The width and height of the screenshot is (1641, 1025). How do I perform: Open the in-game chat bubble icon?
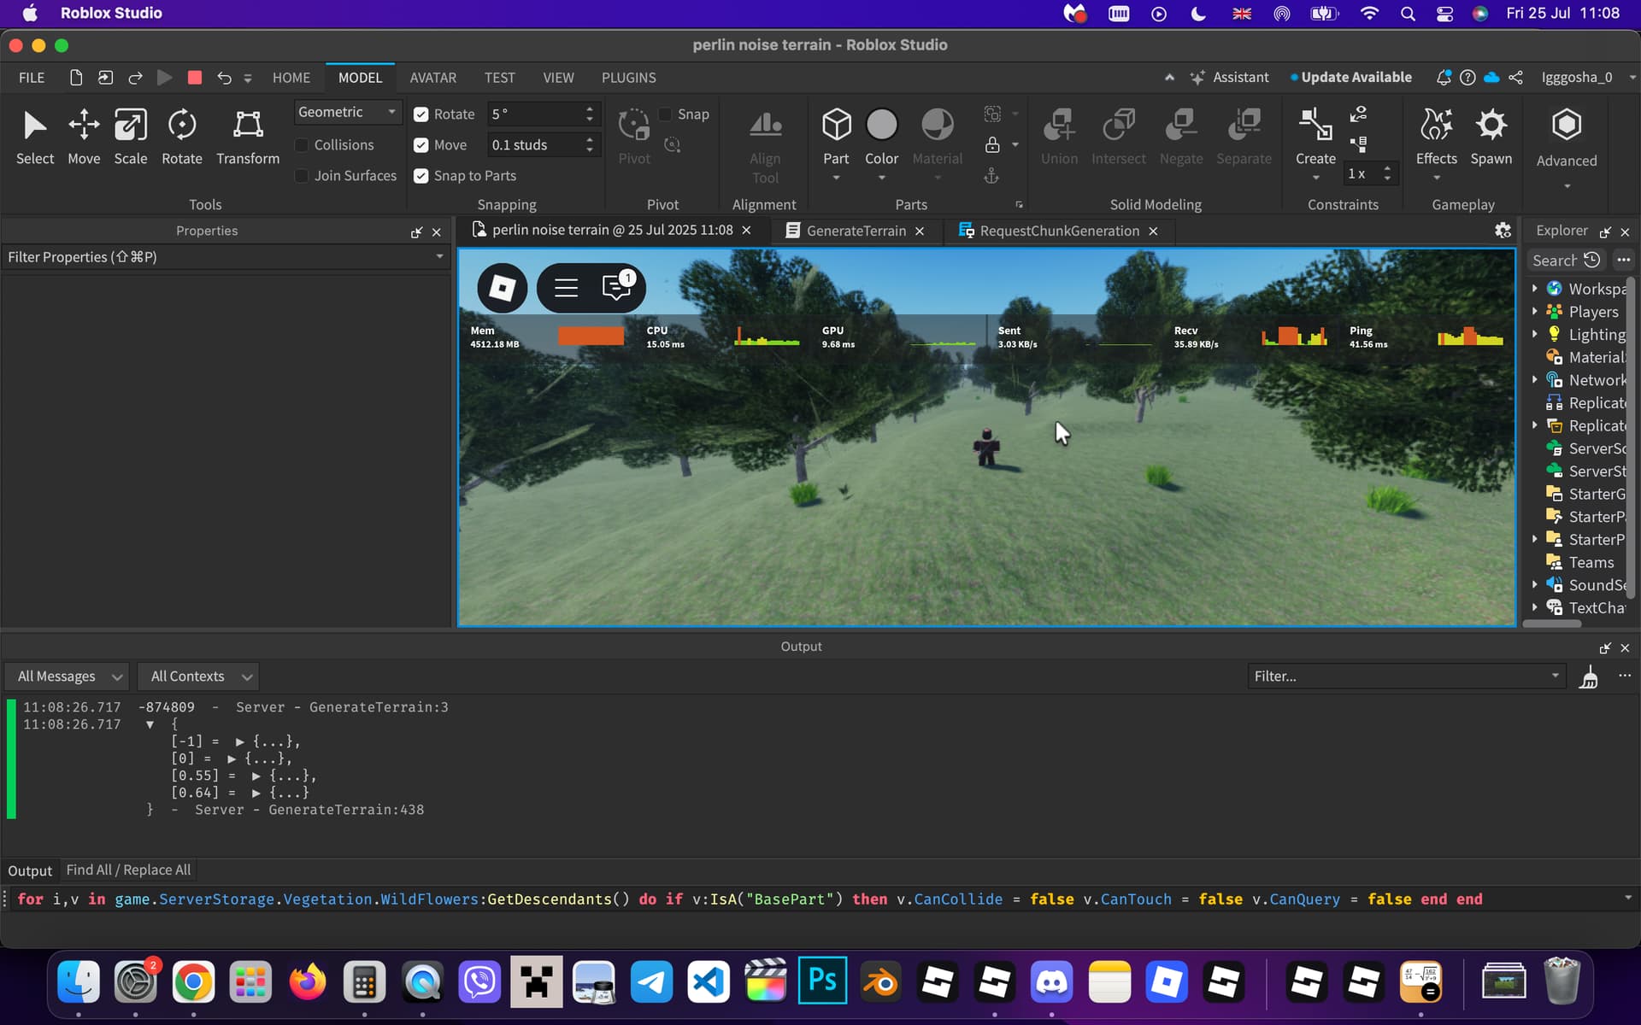click(x=616, y=288)
